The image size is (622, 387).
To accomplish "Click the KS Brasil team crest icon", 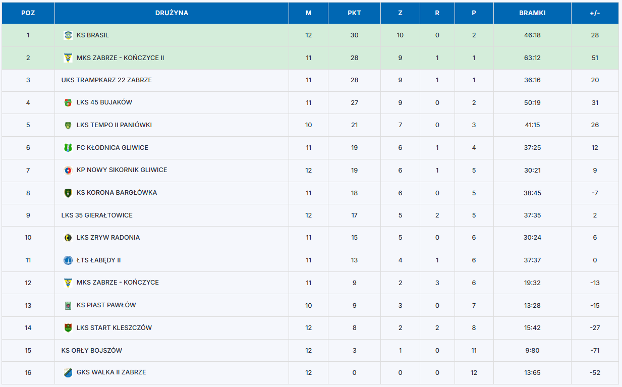I will pos(68,35).
